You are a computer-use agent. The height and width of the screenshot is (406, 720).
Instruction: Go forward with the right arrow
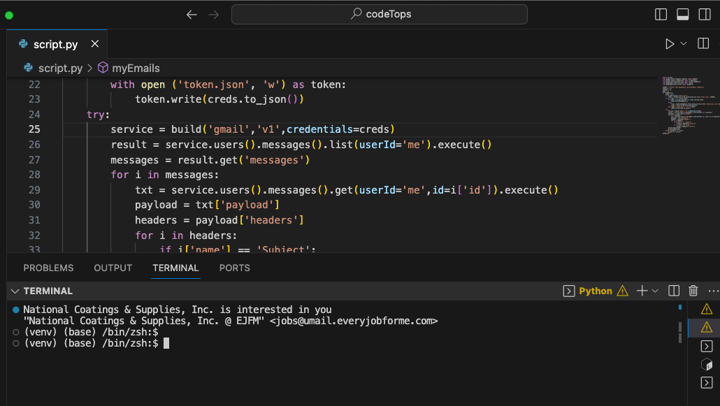pos(213,15)
